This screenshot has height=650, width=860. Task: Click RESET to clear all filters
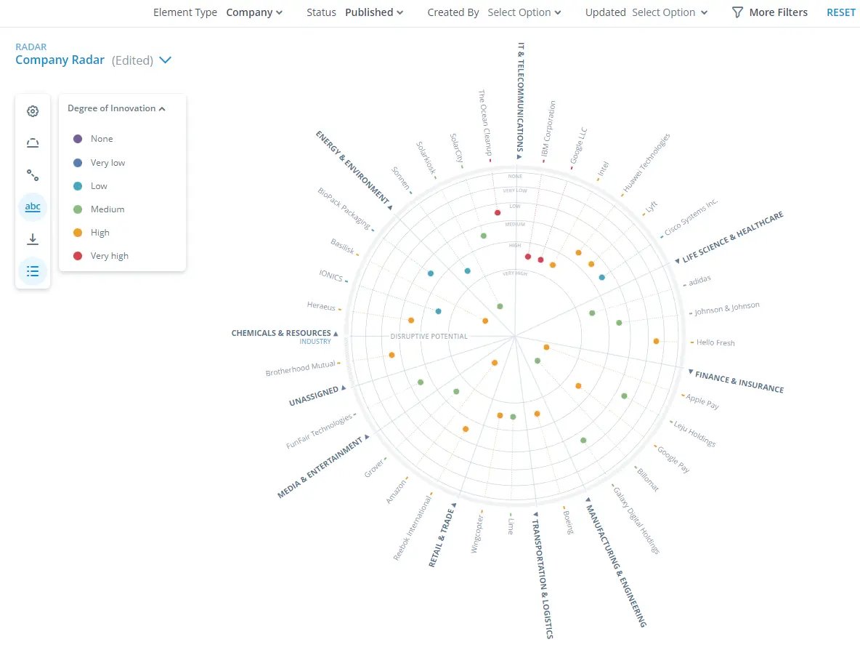tap(840, 12)
